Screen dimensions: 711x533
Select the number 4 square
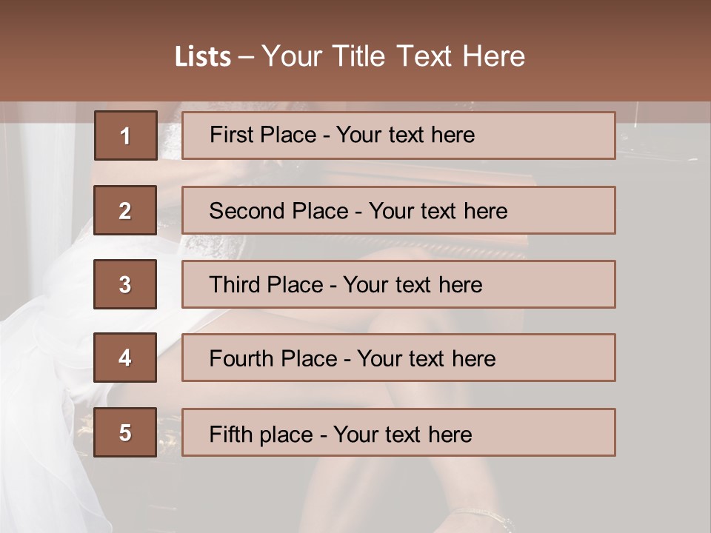(x=125, y=358)
